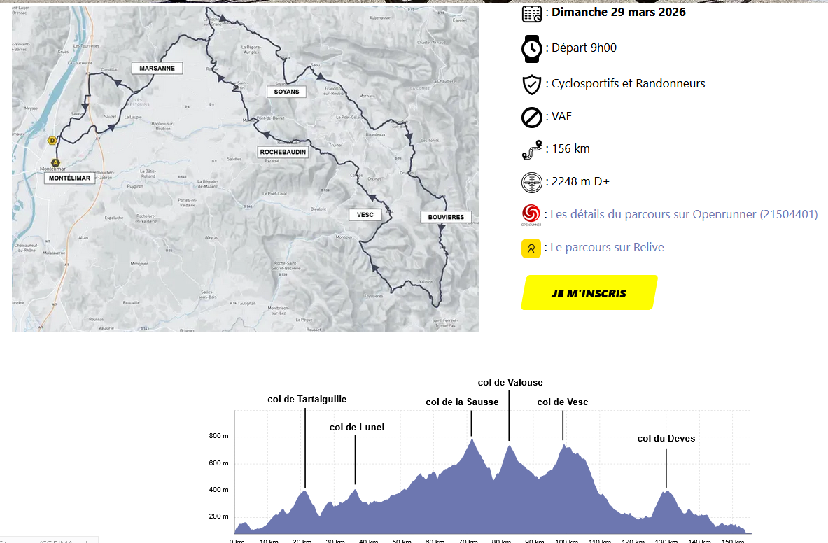
Task: Click the shield checkmark icon
Action: [532, 84]
